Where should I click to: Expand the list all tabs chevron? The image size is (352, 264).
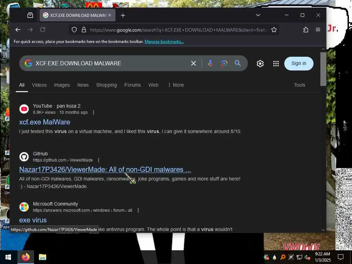[x=258, y=15]
